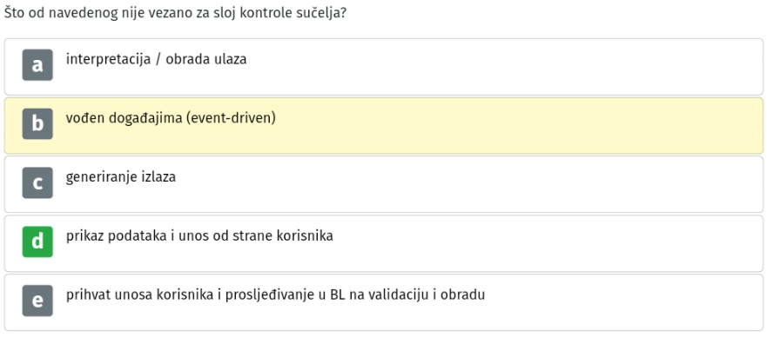The width and height of the screenshot is (767, 338).
Task: Click the green 'd' letter badge
Action: 37,242
